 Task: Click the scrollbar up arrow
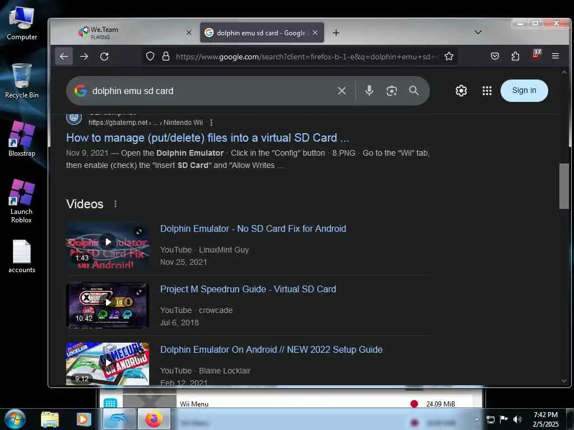(564, 72)
